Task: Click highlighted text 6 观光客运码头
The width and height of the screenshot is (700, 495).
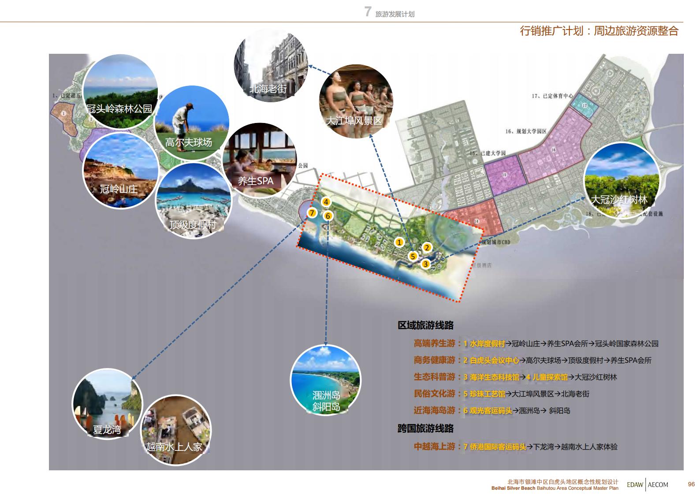Action: (x=488, y=411)
